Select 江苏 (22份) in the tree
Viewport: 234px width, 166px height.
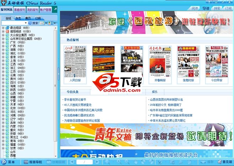(18, 71)
